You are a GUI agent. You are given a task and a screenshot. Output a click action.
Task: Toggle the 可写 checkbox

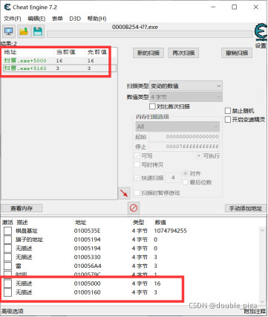tap(137, 156)
